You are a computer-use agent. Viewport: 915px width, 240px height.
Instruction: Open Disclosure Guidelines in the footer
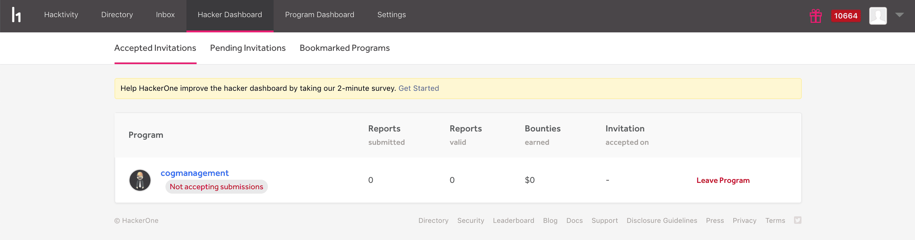[x=661, y=221]
